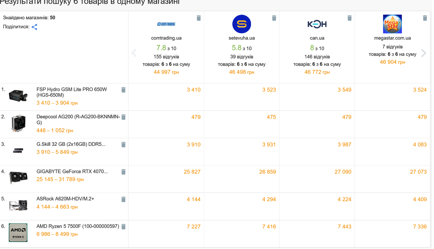The image size is (434, 249).
Task: Remove FSP Hydro GSM Lite PRO item
Action: click(123, 90)
